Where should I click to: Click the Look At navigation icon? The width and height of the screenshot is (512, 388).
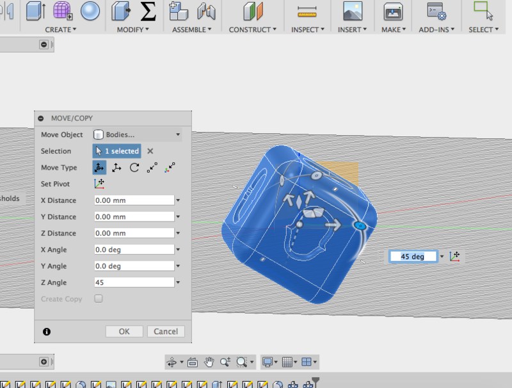[193, 362]
